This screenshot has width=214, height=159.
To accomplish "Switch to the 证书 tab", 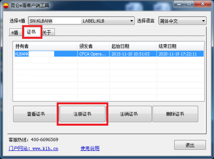I will coord(31,32).
